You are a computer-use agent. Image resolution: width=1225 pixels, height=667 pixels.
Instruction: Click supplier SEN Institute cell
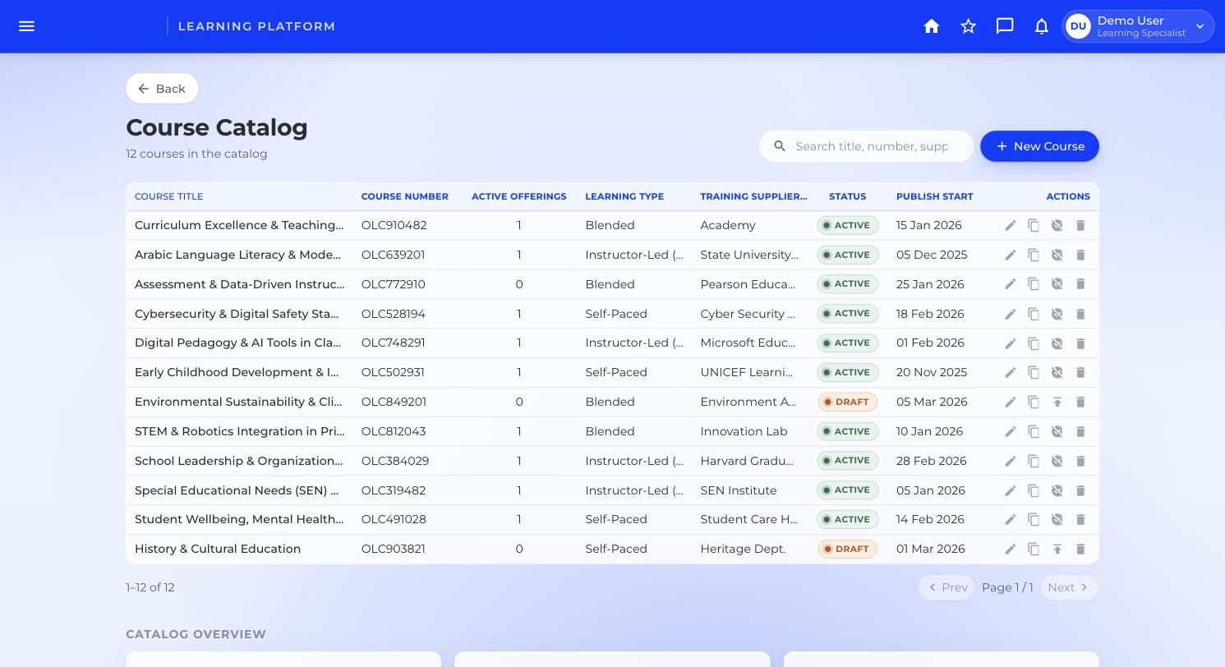click(x=739, y=490)
